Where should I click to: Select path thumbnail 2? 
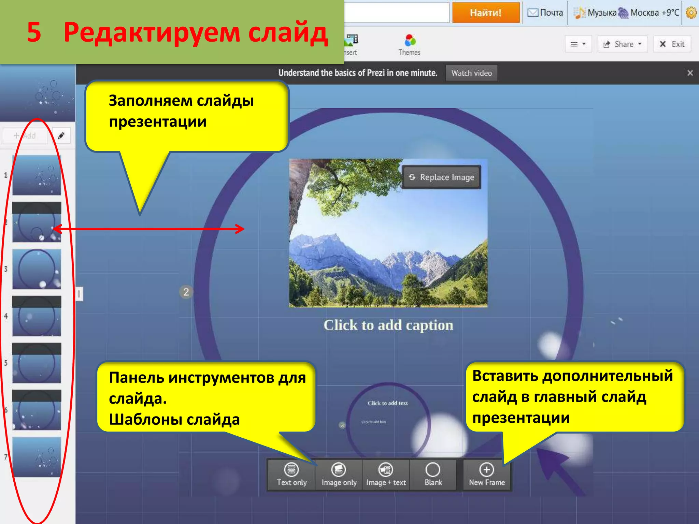point(37,222)
